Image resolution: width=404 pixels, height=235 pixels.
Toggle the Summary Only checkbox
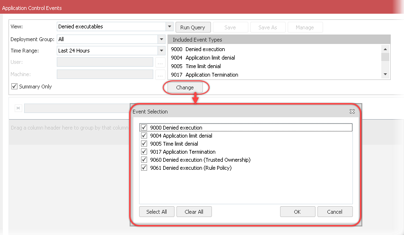click(x=15, y=87)
